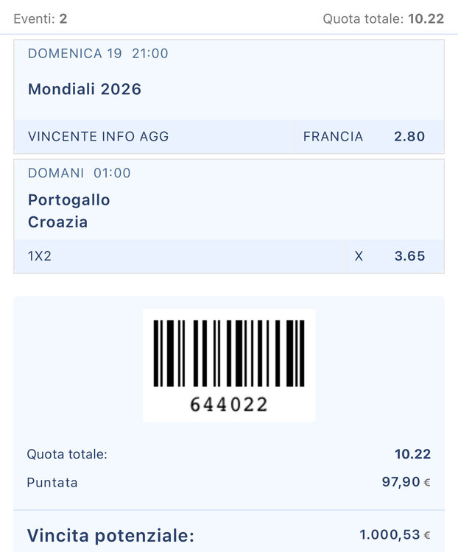Open the Mondiali 2026 event
The width and height of the screenshot is (458, 552).
tap(85, 89)
